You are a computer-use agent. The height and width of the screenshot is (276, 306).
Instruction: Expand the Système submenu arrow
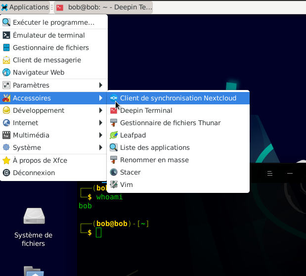click(101, 147)
